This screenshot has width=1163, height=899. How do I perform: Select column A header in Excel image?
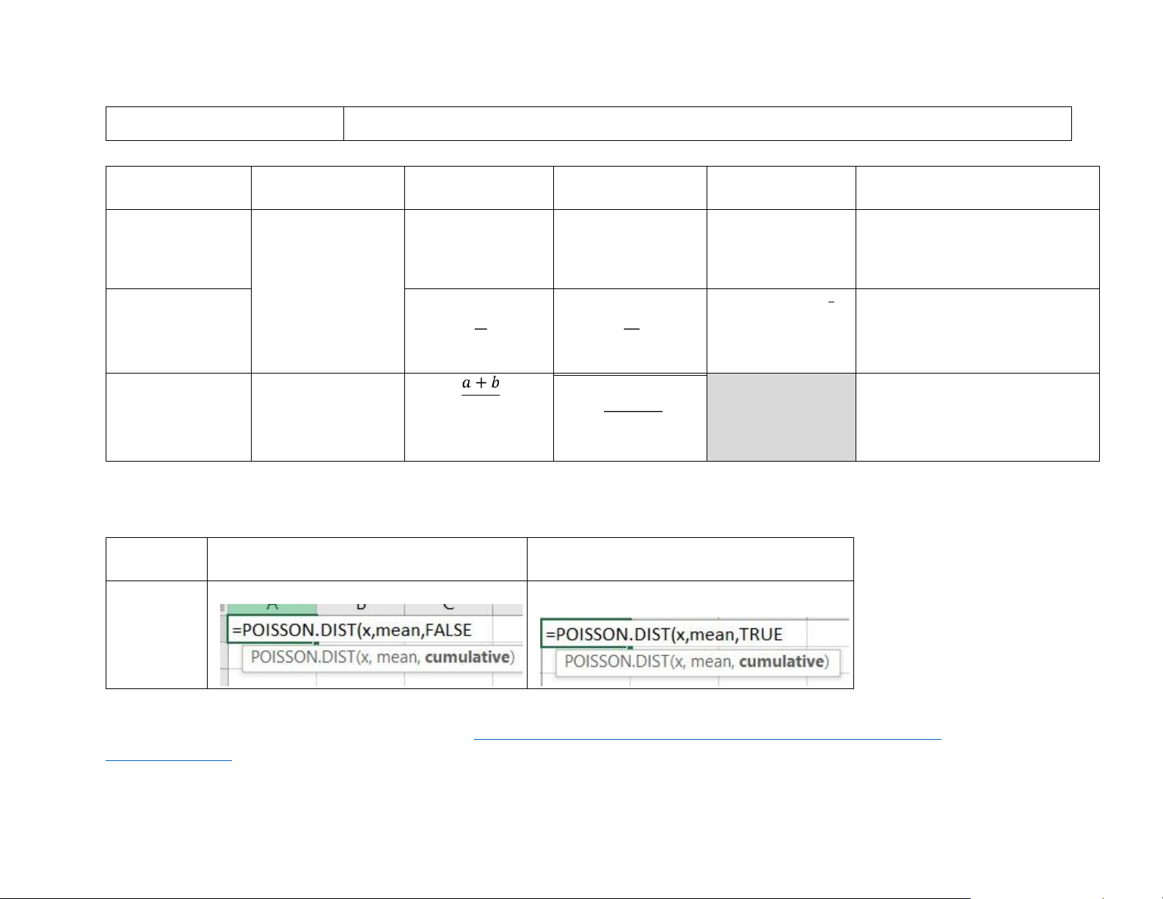[272, 608]
